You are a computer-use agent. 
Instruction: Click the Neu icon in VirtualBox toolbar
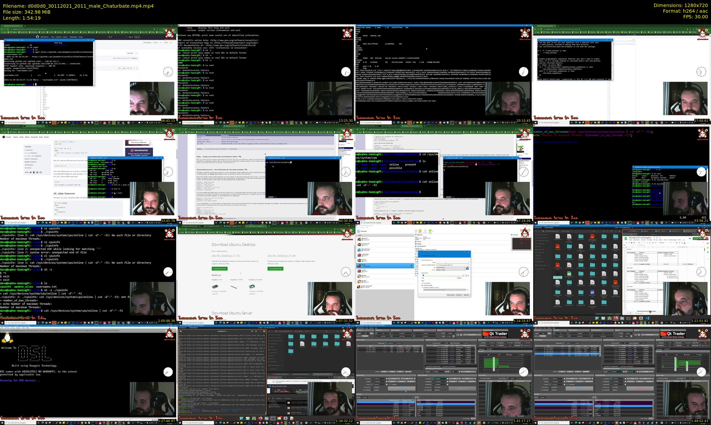tap(416, 231)
